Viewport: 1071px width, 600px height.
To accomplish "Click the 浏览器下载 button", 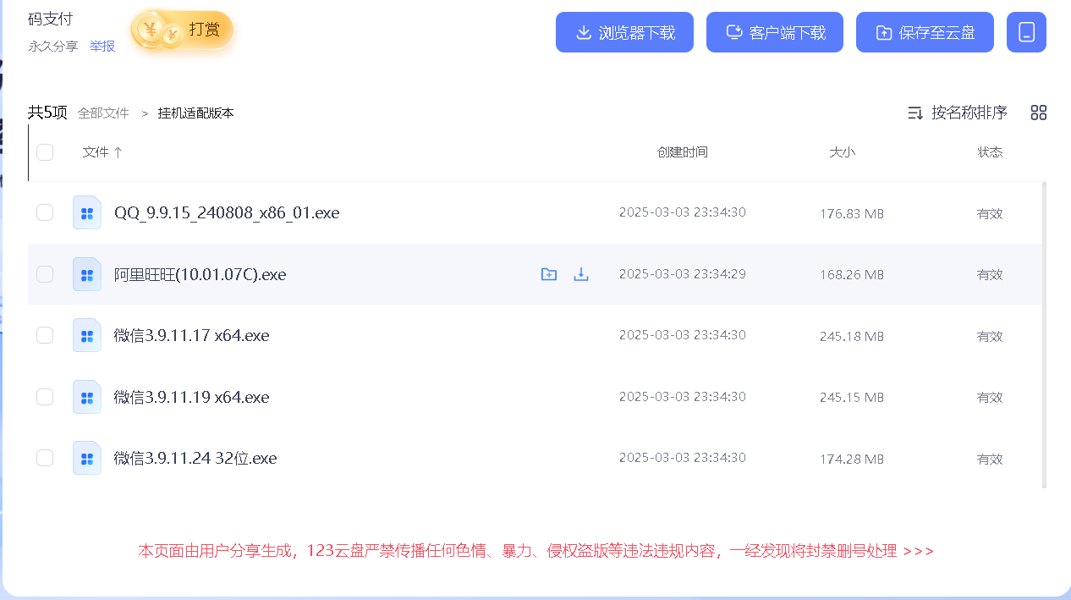I will 624,32.
